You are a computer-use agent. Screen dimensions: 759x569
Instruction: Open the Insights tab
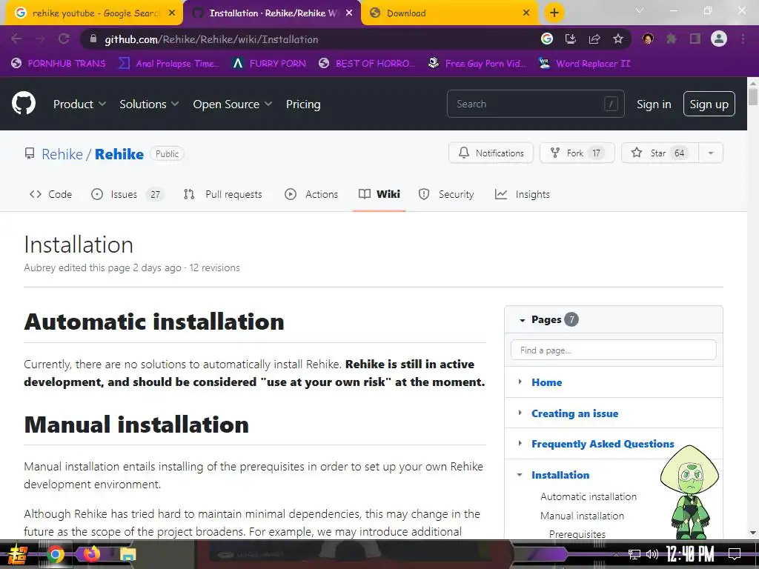point(523,194)
